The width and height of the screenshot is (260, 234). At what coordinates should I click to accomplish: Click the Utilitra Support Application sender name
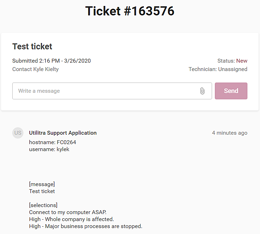point(63,133)
